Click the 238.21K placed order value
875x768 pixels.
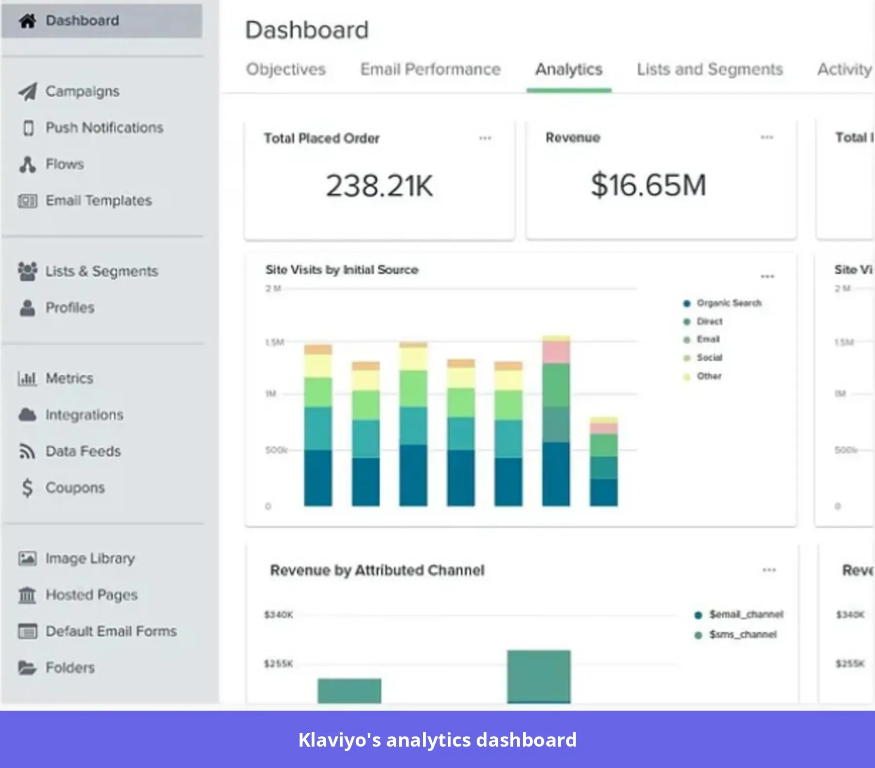[x=379, y=186]
